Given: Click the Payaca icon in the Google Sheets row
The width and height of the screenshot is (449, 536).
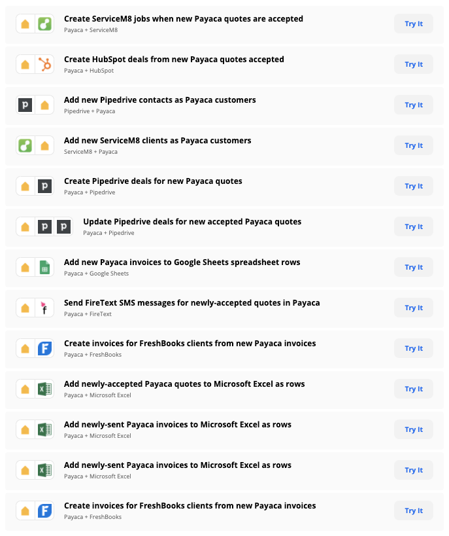Looking at the screenshot, I should click(x=25, y=267).
